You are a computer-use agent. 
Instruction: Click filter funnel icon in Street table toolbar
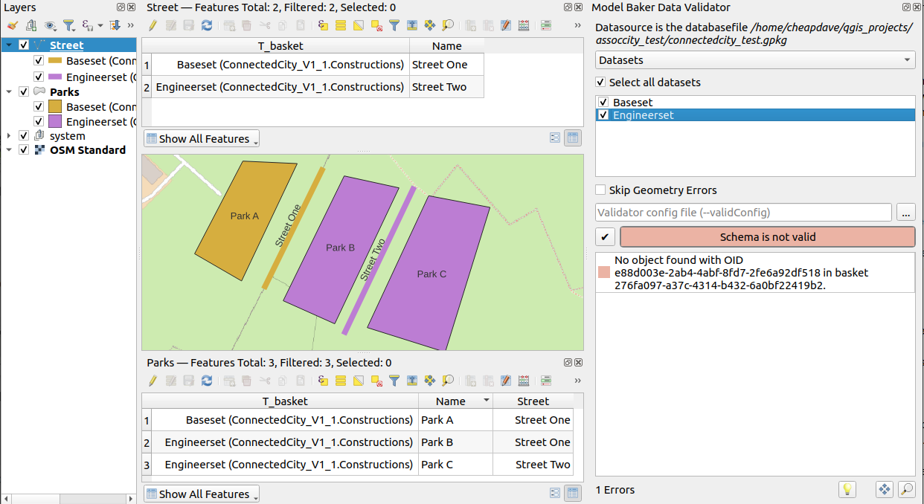pyautogui.click(x=394, y=25)
